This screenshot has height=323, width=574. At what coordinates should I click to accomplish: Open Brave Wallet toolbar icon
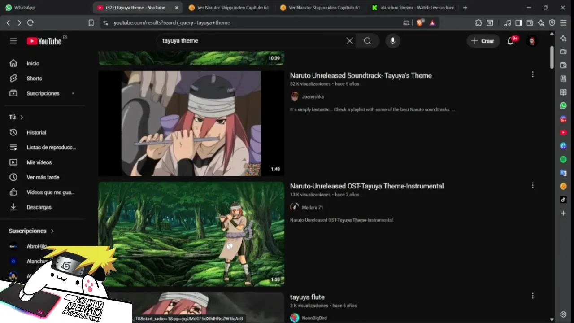tap(530, 22)
